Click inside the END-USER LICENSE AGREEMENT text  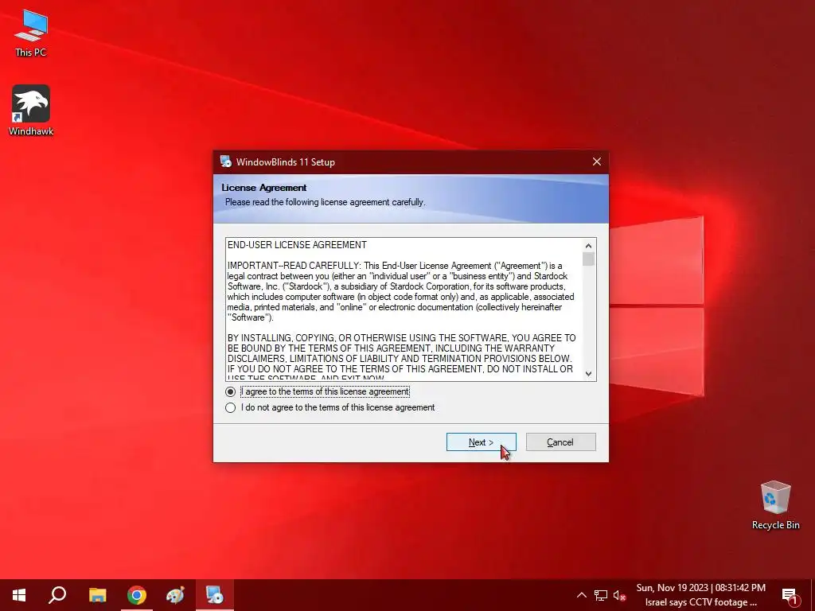tap(404, 309)
